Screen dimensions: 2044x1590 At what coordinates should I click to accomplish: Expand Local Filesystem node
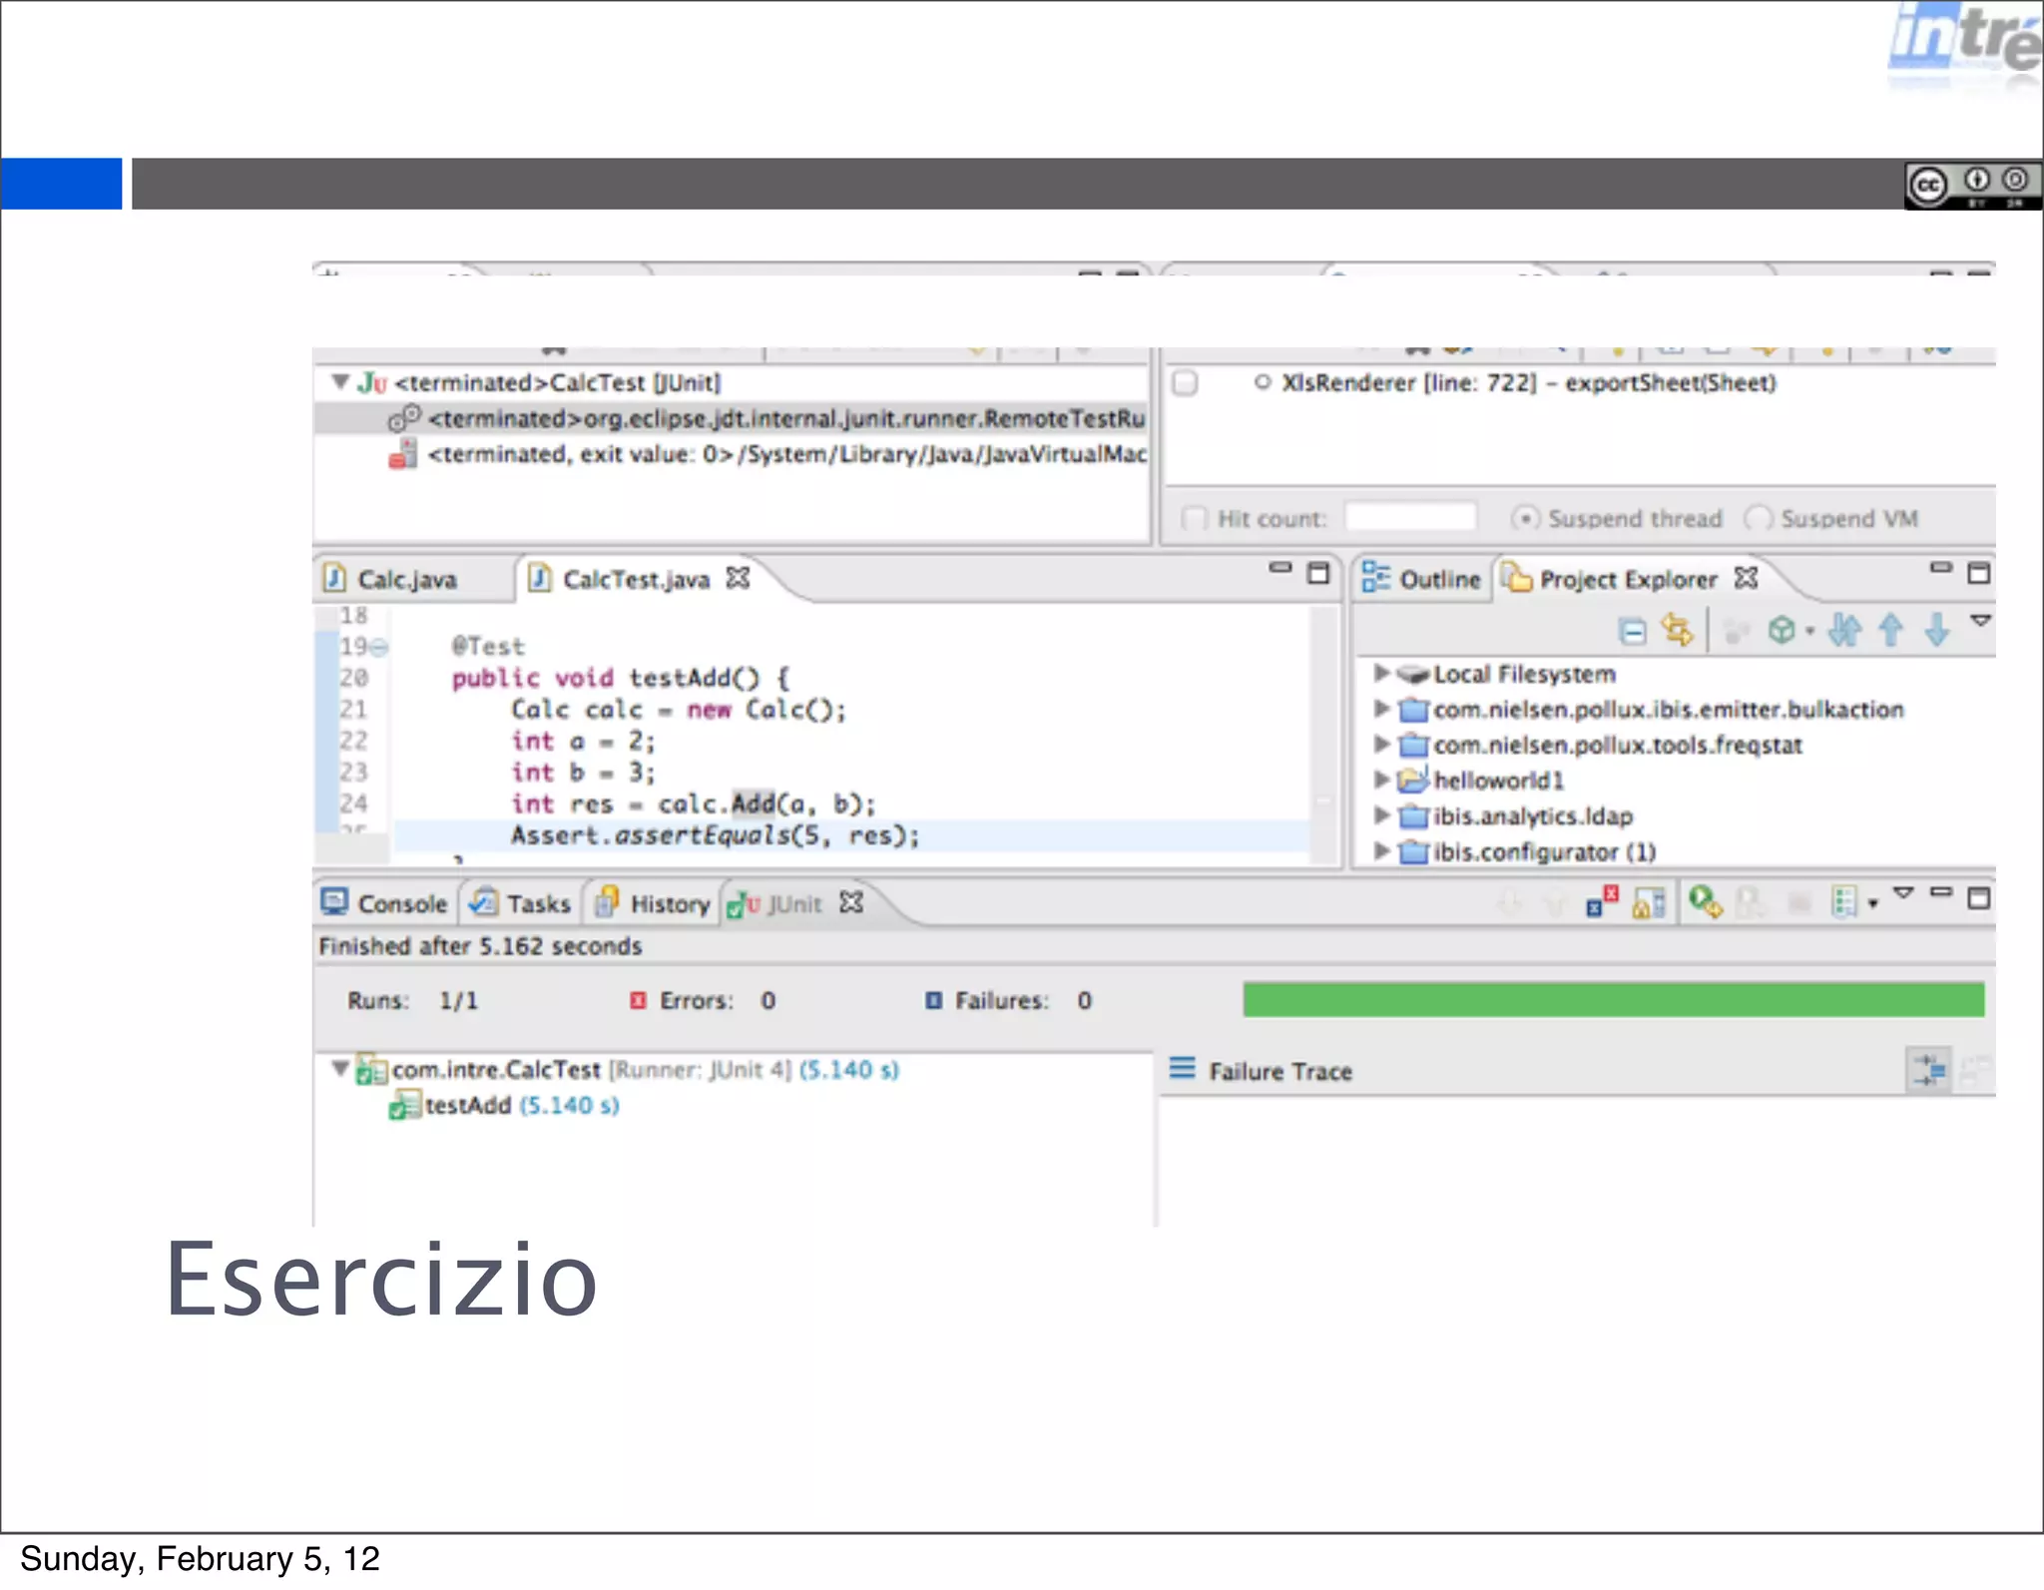point(1381,673)
